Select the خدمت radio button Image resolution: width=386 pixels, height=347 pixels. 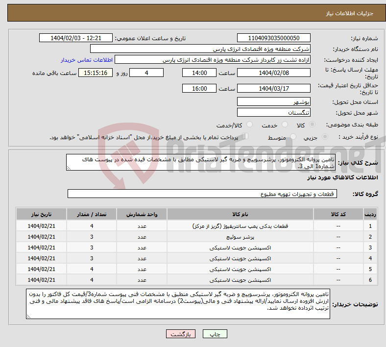coord(285,124)
